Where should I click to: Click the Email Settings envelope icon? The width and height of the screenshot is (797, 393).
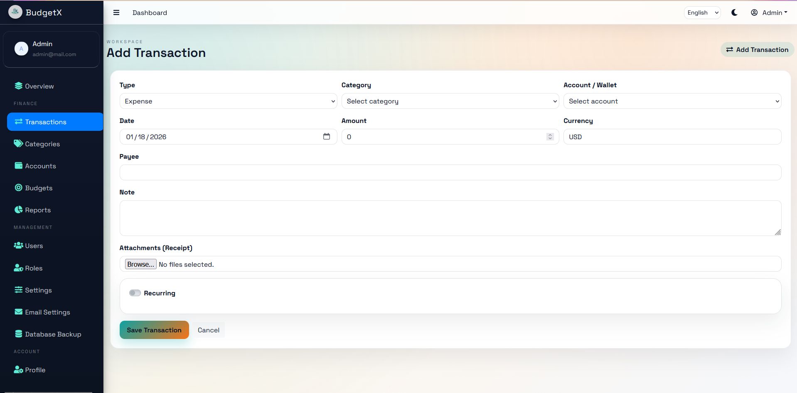pos(18,312)
